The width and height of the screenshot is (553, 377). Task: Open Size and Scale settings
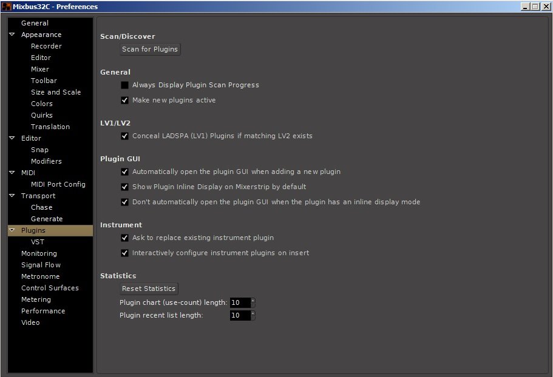[x=56, y=92]
